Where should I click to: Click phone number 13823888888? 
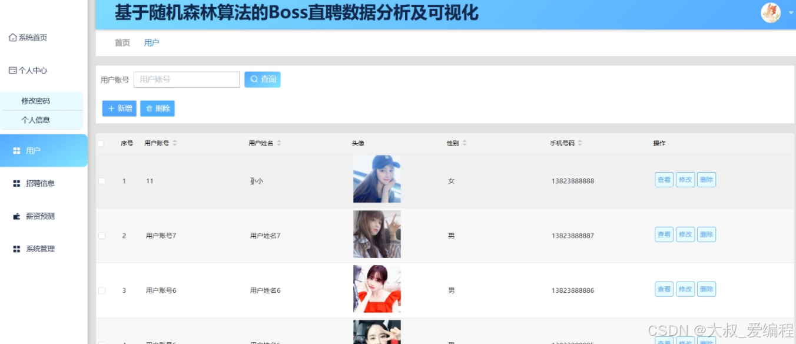click(573, 181)
